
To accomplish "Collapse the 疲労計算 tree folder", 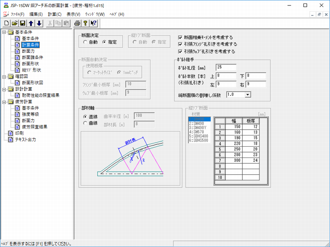I will point(4,102).
